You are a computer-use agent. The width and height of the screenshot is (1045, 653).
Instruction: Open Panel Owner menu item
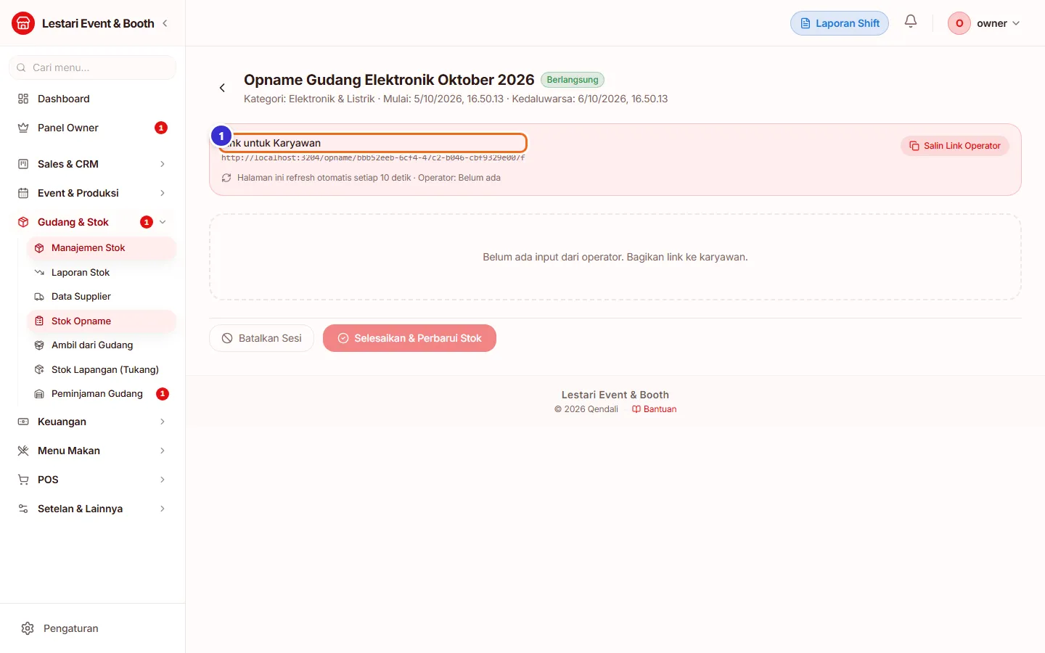click(x=93, y=128)
